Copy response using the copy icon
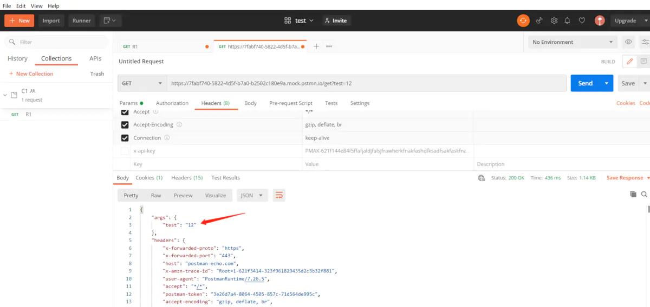The image size is (650, 307). pyautogui.click(x=633, y=194)
